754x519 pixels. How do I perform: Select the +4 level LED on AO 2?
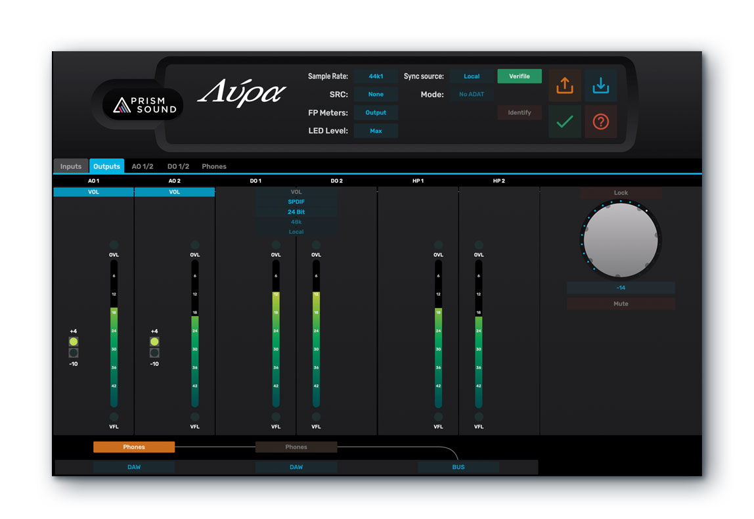(154, 342)
